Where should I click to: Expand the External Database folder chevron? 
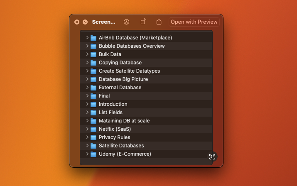(87, 87)
